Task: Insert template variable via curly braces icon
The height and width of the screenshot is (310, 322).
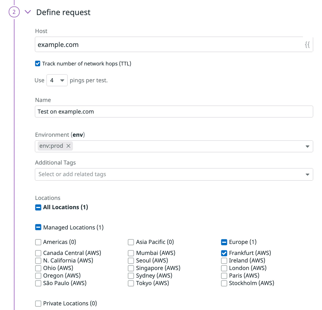Action: 307,45
